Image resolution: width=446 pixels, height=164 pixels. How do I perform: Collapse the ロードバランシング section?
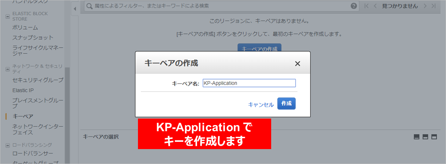tap(7, 145)
